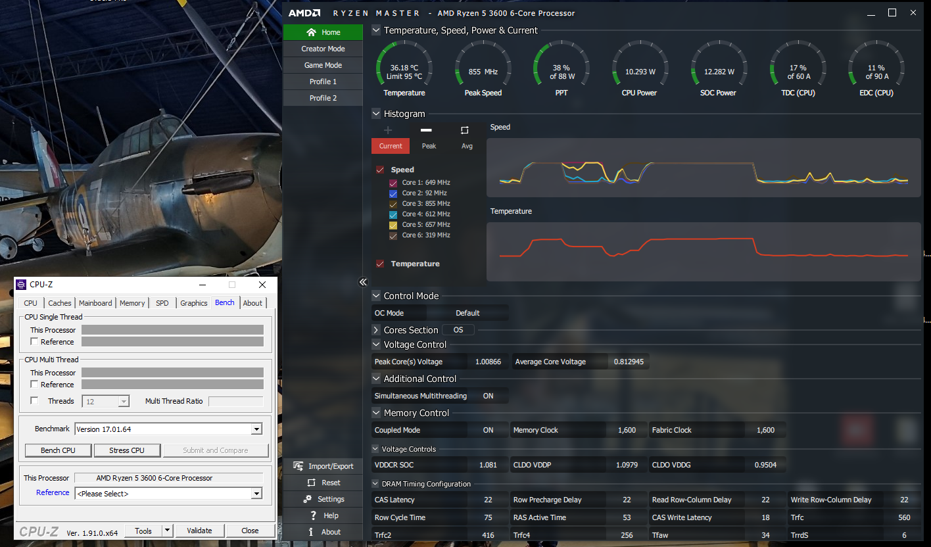Collapse the Additional Control section

click(376, 379)
